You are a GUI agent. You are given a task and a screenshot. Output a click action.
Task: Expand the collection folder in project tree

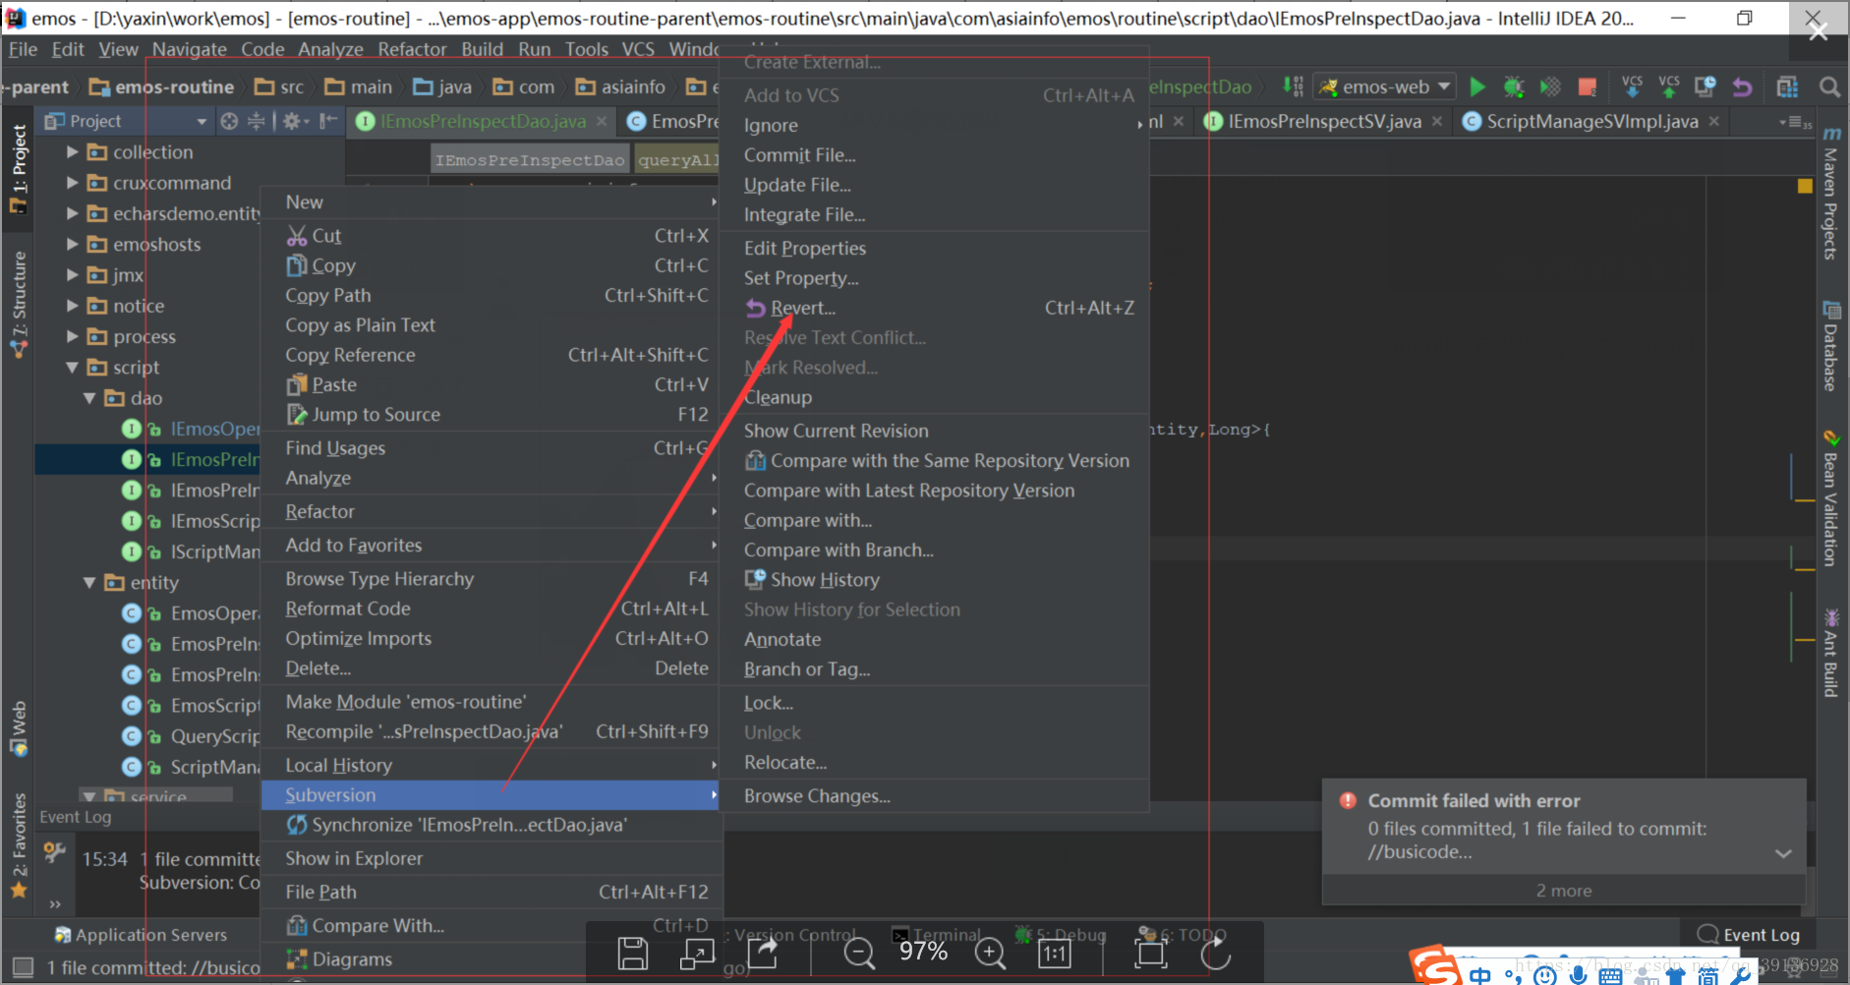(x=72, y=152)
